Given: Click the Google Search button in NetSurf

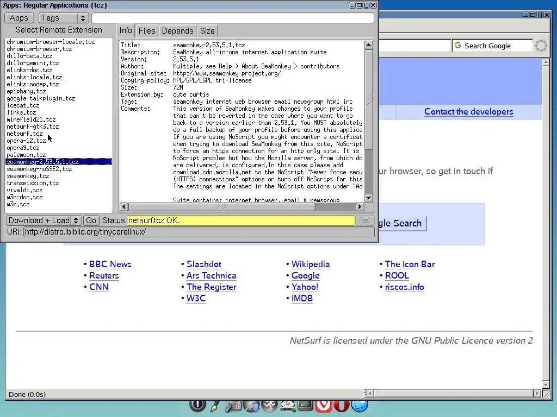Looking at the screenshot, I should tap(402, 223).
